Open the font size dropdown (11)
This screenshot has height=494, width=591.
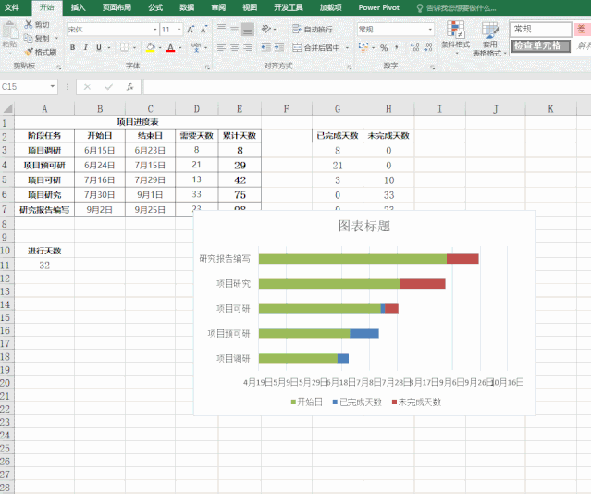click(x=179, y=30)
